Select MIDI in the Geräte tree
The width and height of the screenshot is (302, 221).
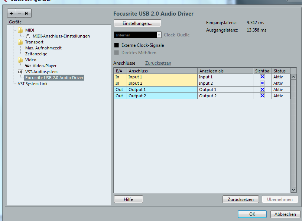click(x=30, y=30)
